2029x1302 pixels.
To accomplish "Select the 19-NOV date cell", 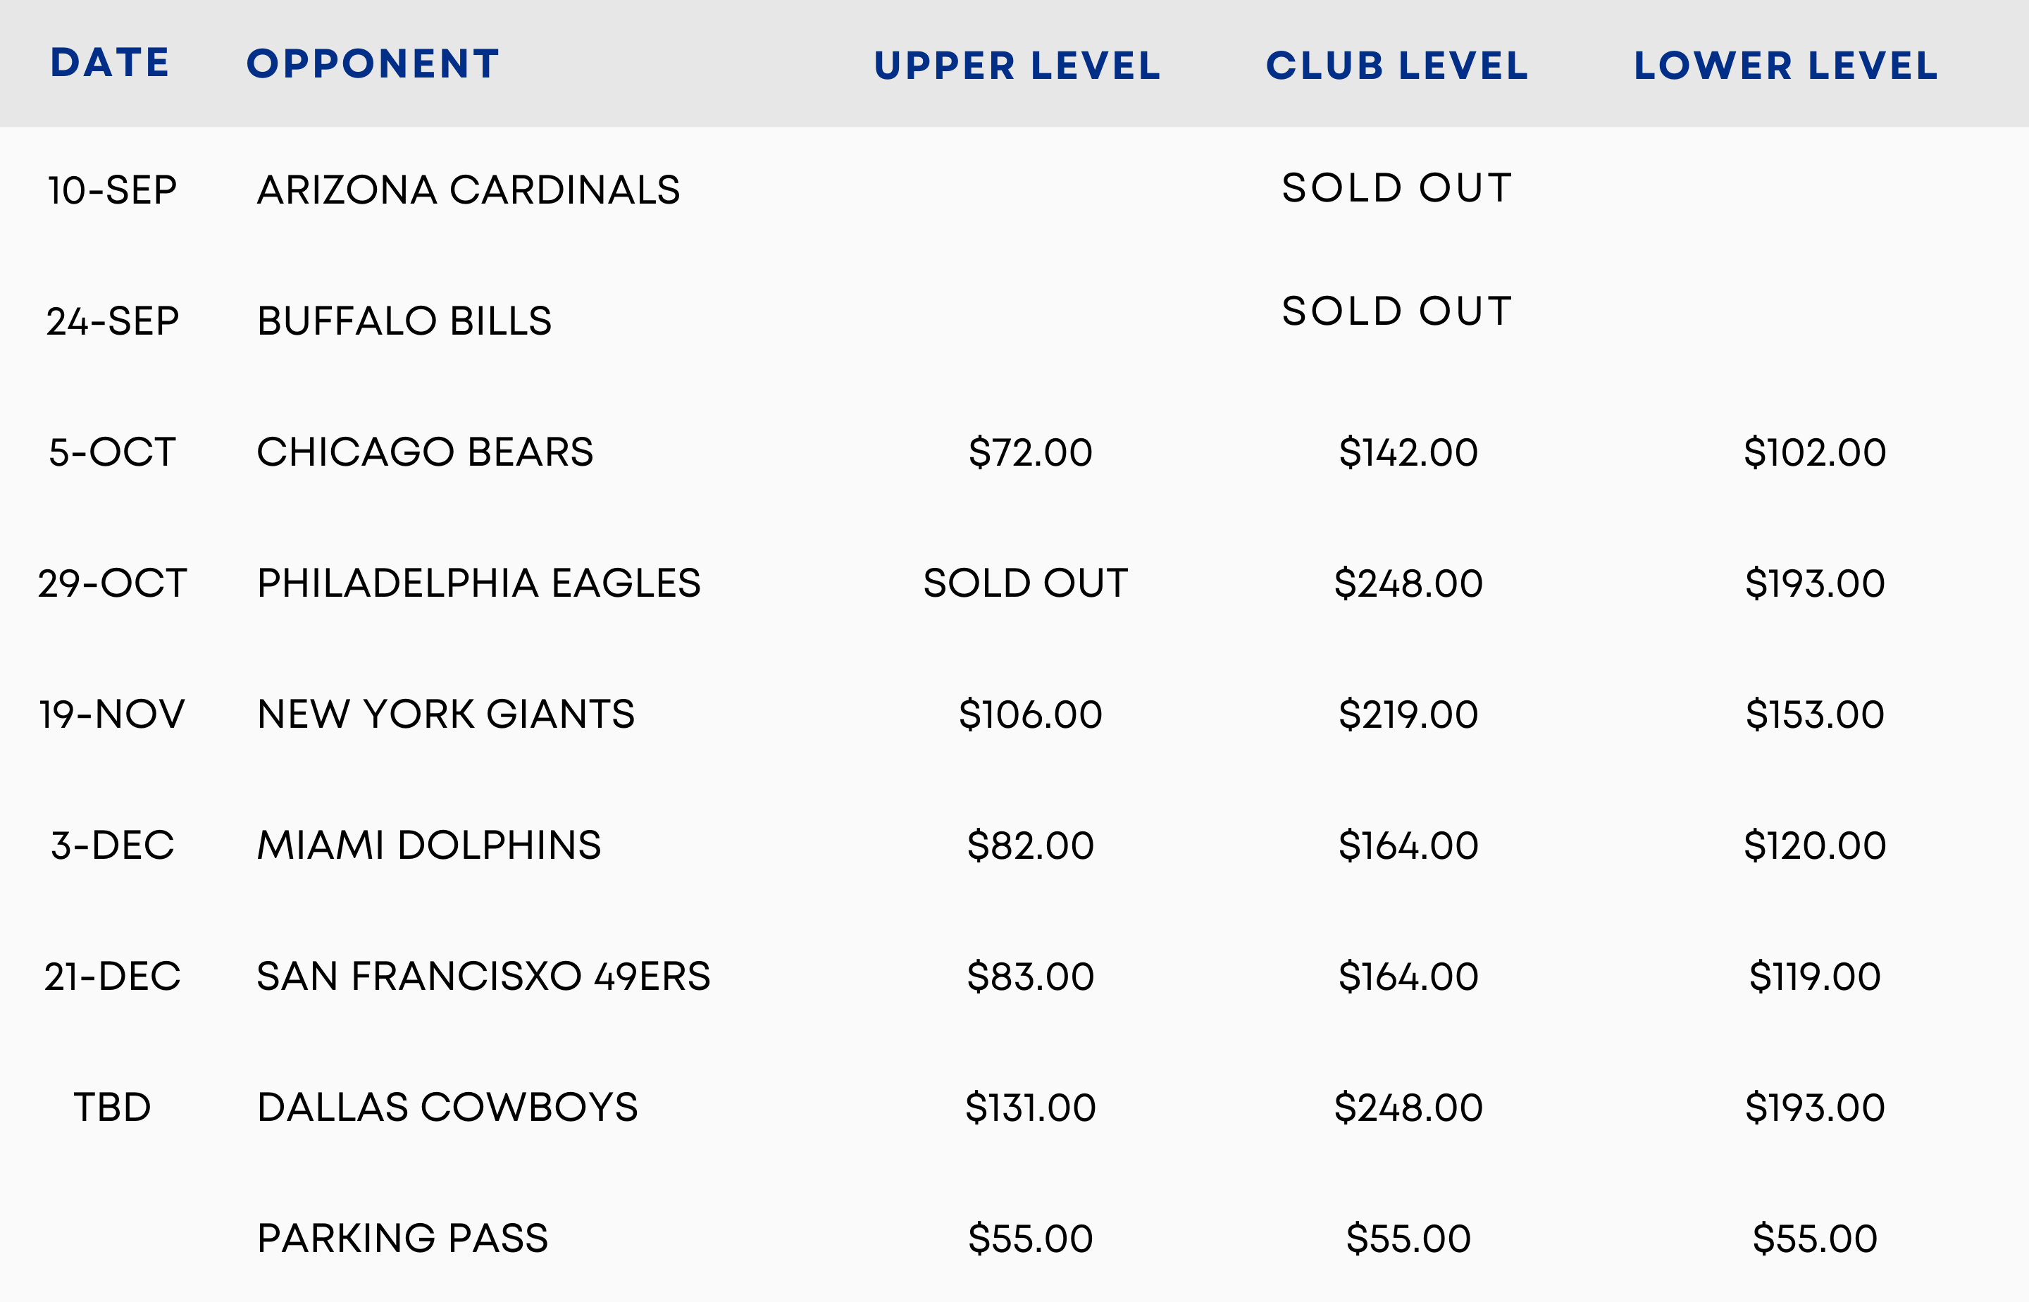I will [x=111, y=714].
